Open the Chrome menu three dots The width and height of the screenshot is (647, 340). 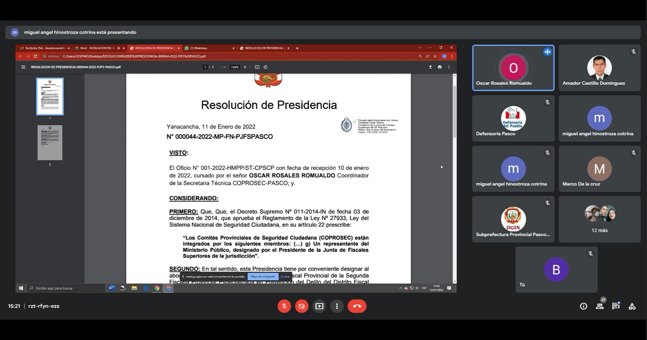click(451, 56)
